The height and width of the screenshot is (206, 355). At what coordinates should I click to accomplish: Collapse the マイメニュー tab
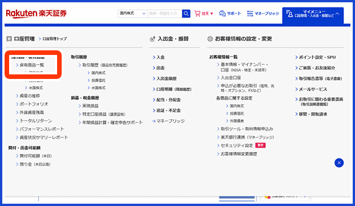[x=313, y=15]
